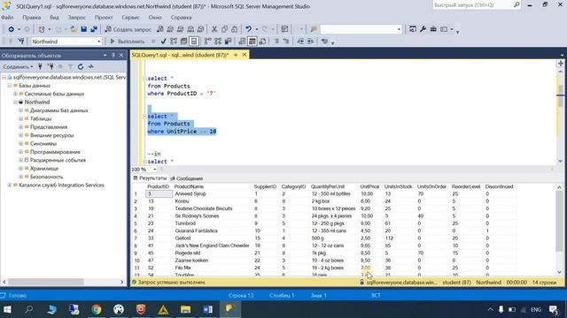This screenshot has height=318, width=567.
Task: Select the Представления tree item
Action: 49,127
